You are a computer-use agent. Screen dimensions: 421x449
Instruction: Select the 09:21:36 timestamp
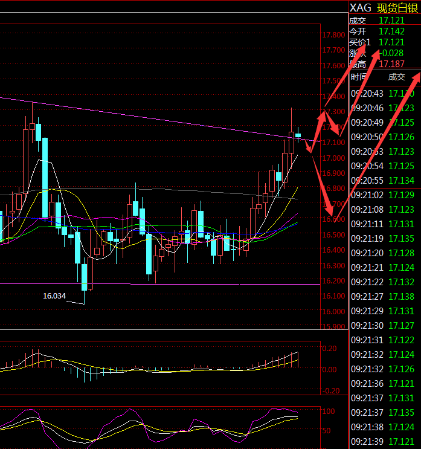pos(367,383)
